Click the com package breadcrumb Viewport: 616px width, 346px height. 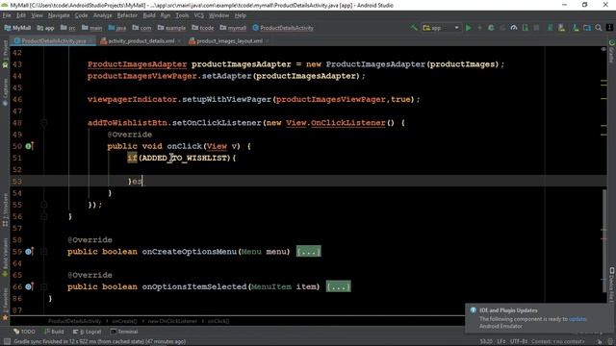coord(141,28)
